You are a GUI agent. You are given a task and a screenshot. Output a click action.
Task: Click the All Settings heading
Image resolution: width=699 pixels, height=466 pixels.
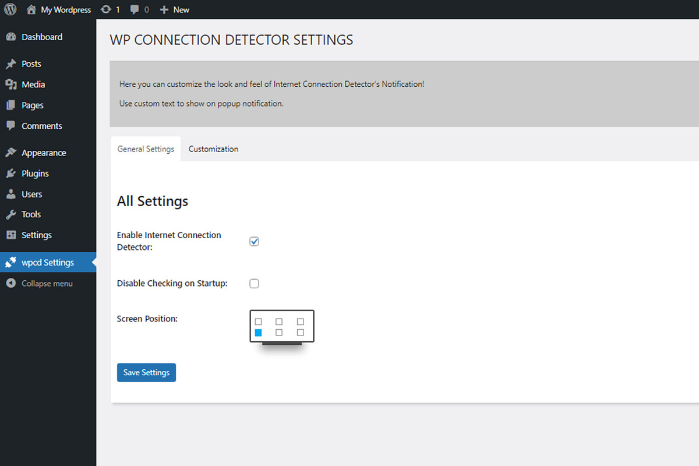coord(153,201)
